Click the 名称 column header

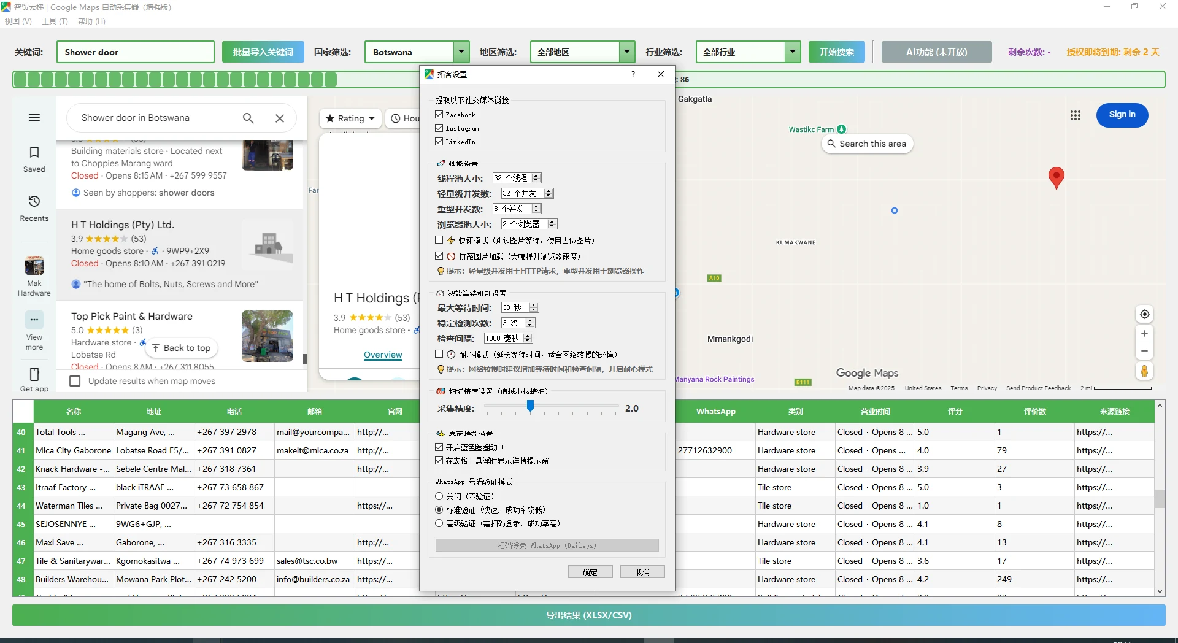click(x=74, y=412)
